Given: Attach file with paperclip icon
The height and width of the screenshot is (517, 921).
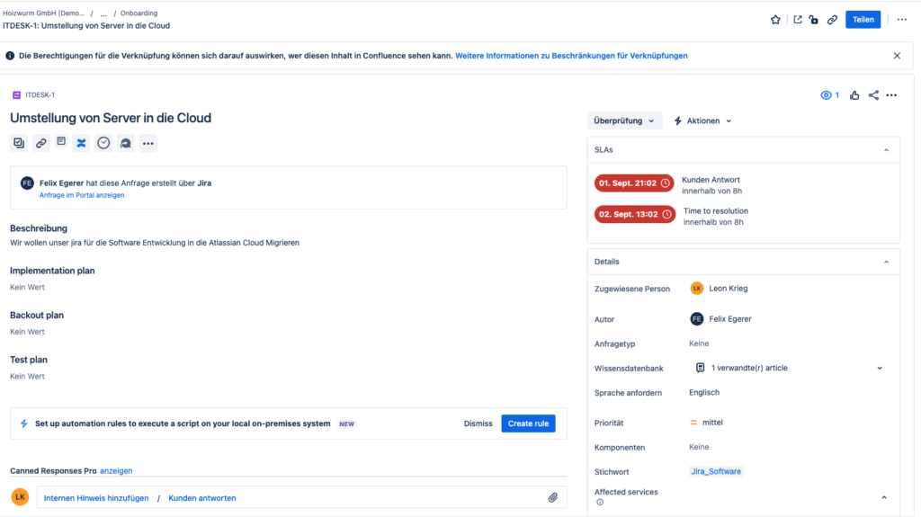Looking at the screenshot, I should tap(553, 497).
